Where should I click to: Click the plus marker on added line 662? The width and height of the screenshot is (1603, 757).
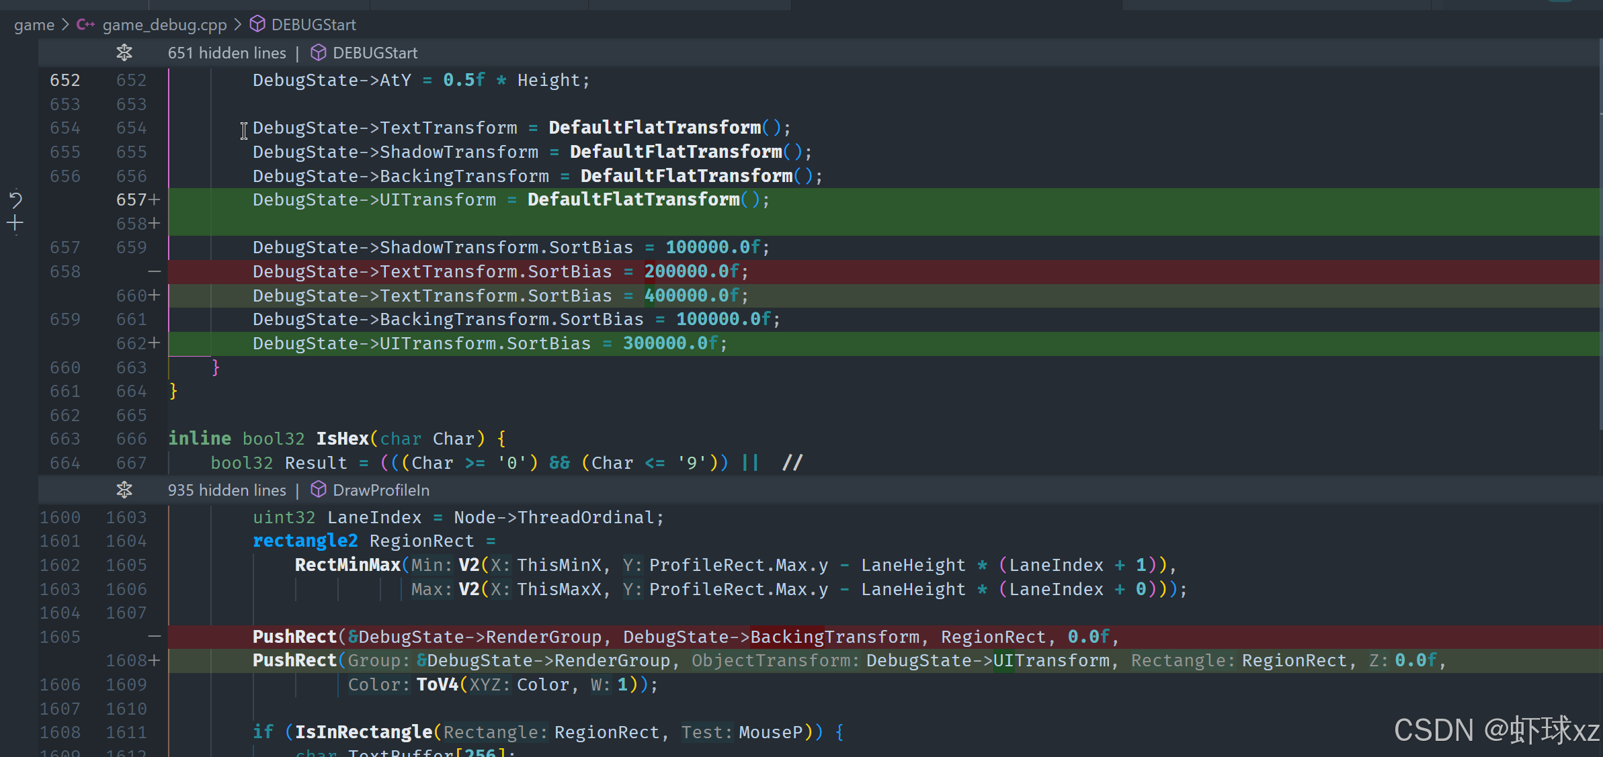click(155, 343)
